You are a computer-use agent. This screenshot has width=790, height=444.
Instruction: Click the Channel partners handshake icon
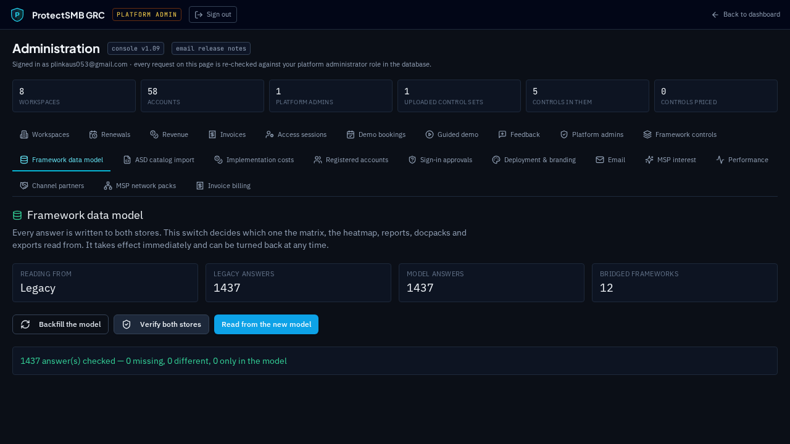tap(24, 186)
